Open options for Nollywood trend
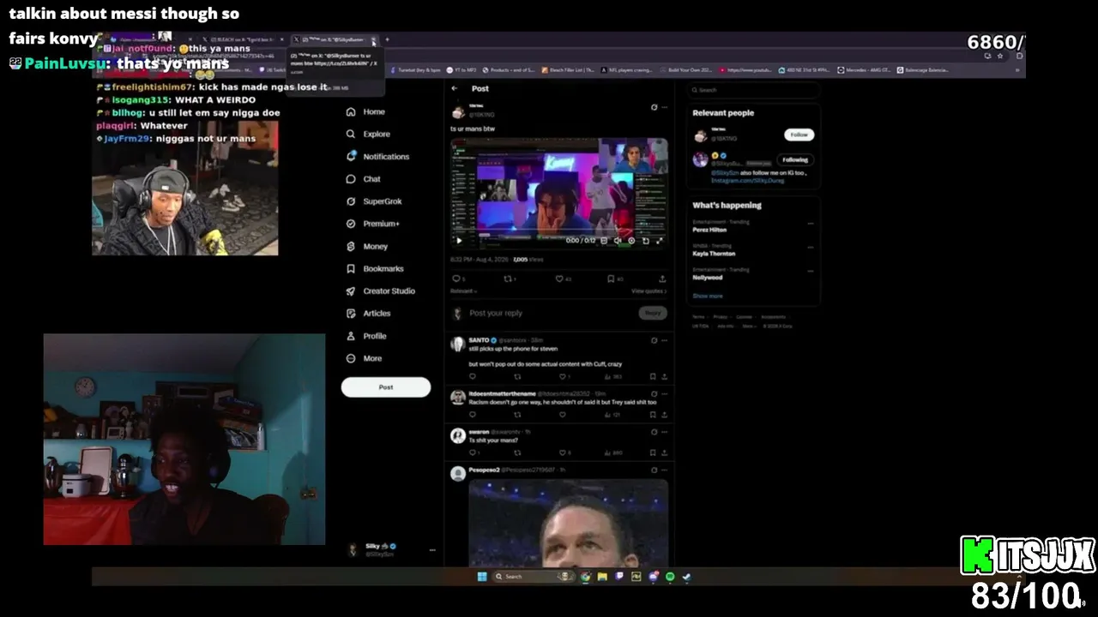This screenshot has height=617, width=1098. [x=811, y=272]
